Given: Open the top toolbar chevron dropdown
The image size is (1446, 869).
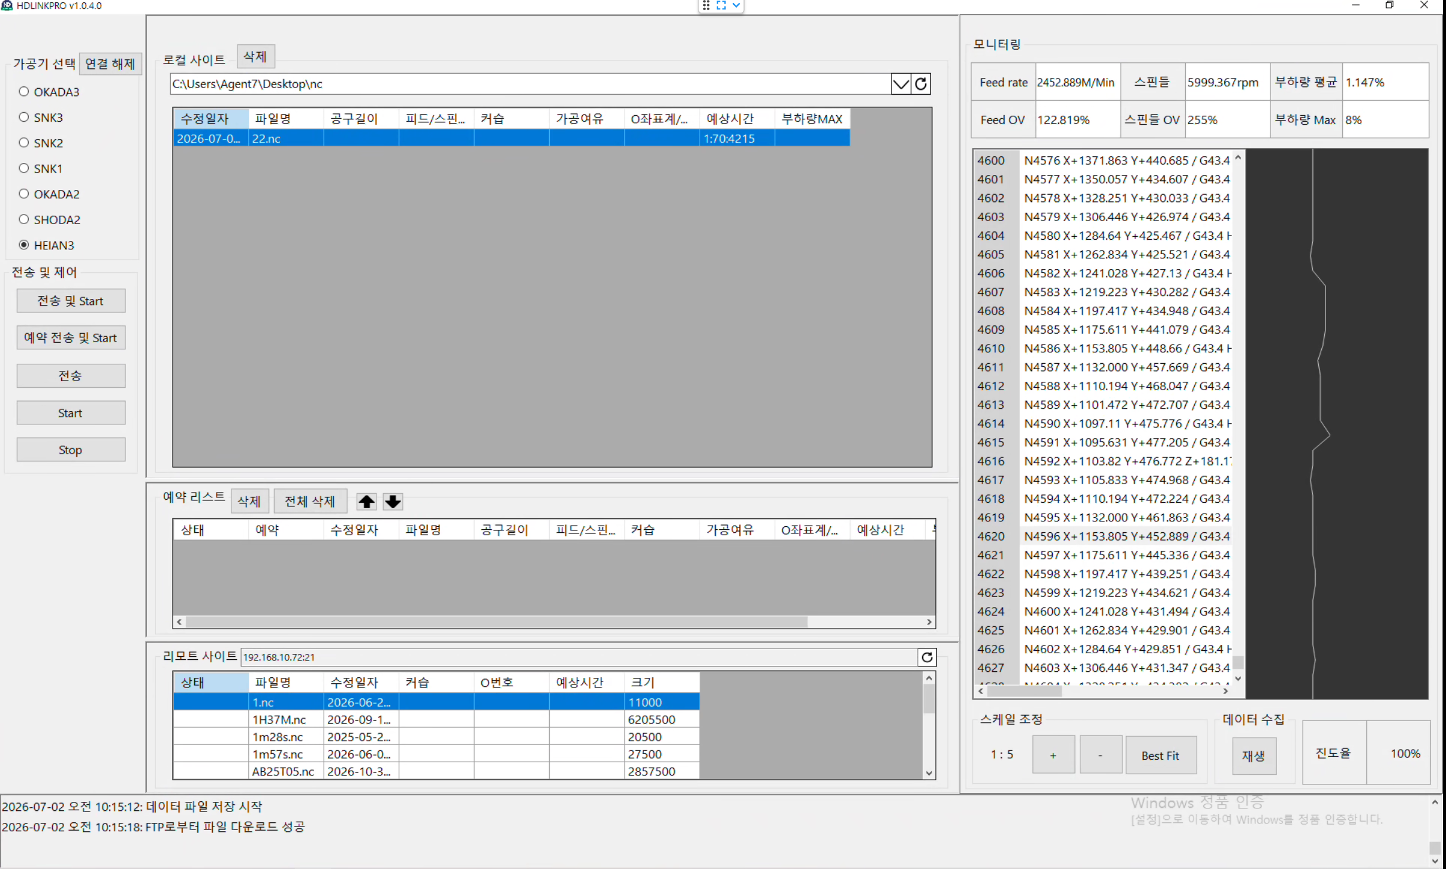Looking at the screenshot, I should 736,5.
